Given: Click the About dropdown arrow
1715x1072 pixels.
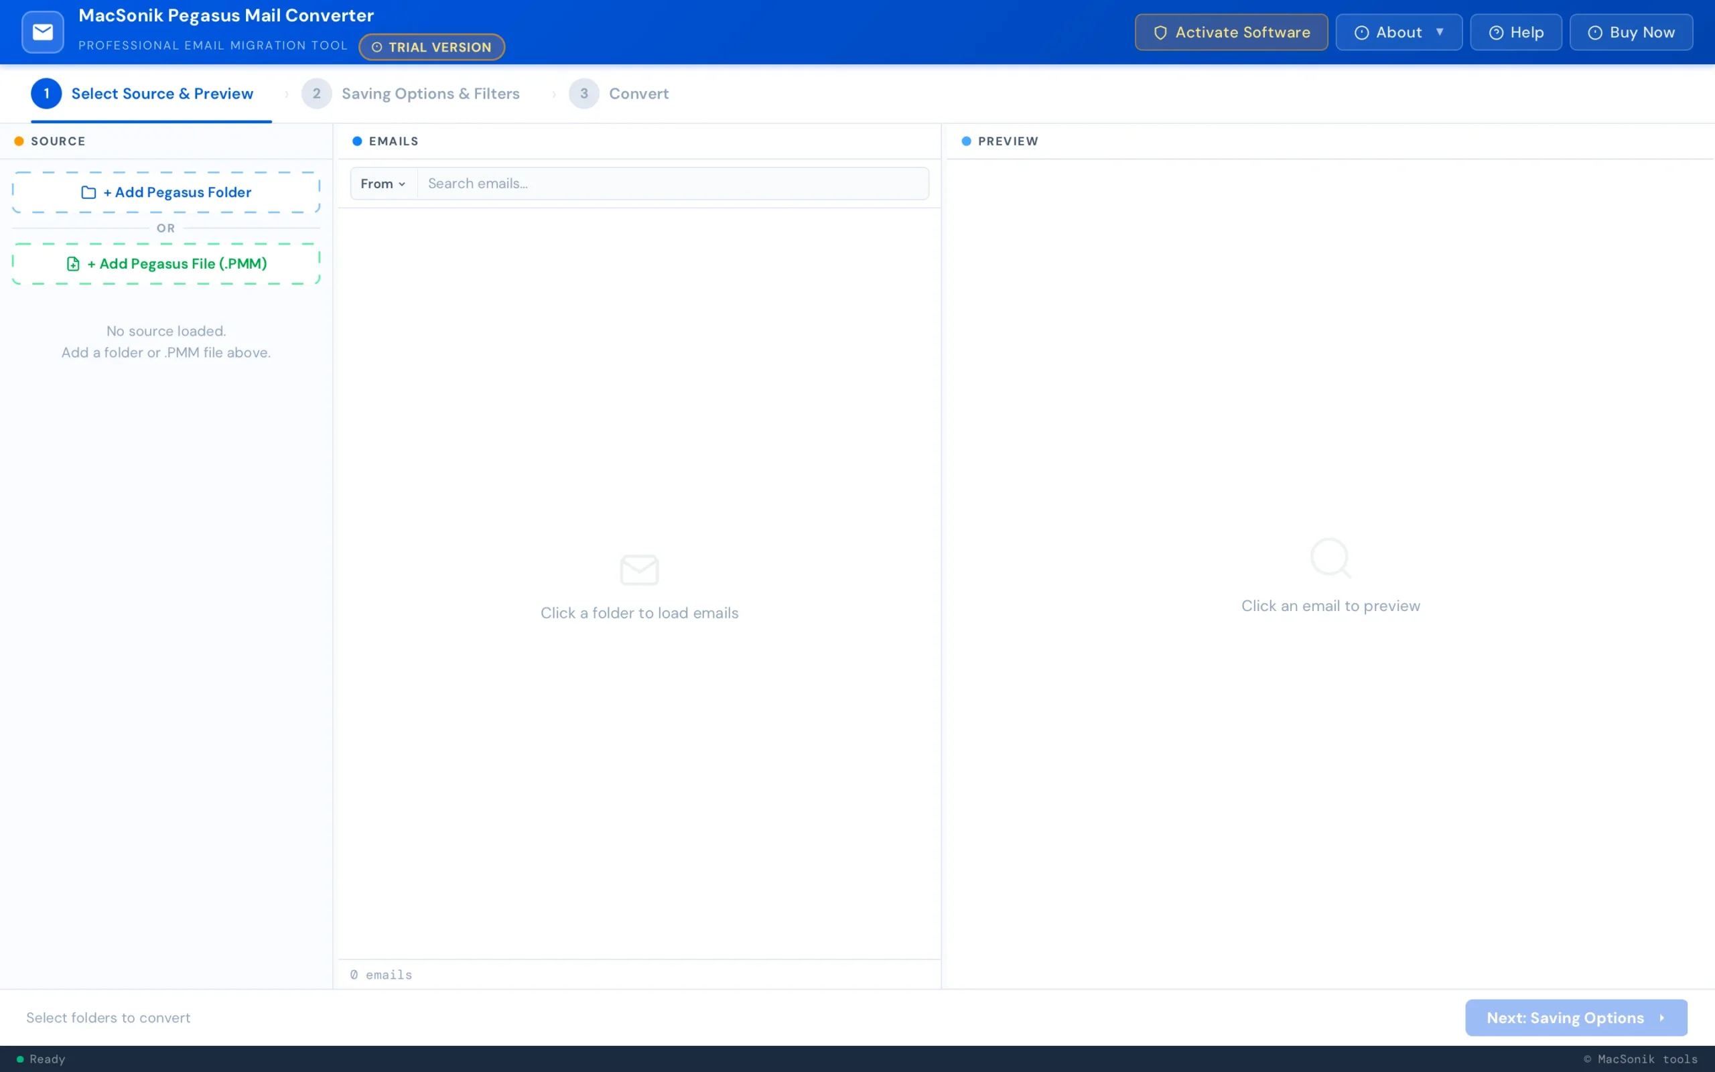Looking at the screenshot, I should click(1440, 32).
